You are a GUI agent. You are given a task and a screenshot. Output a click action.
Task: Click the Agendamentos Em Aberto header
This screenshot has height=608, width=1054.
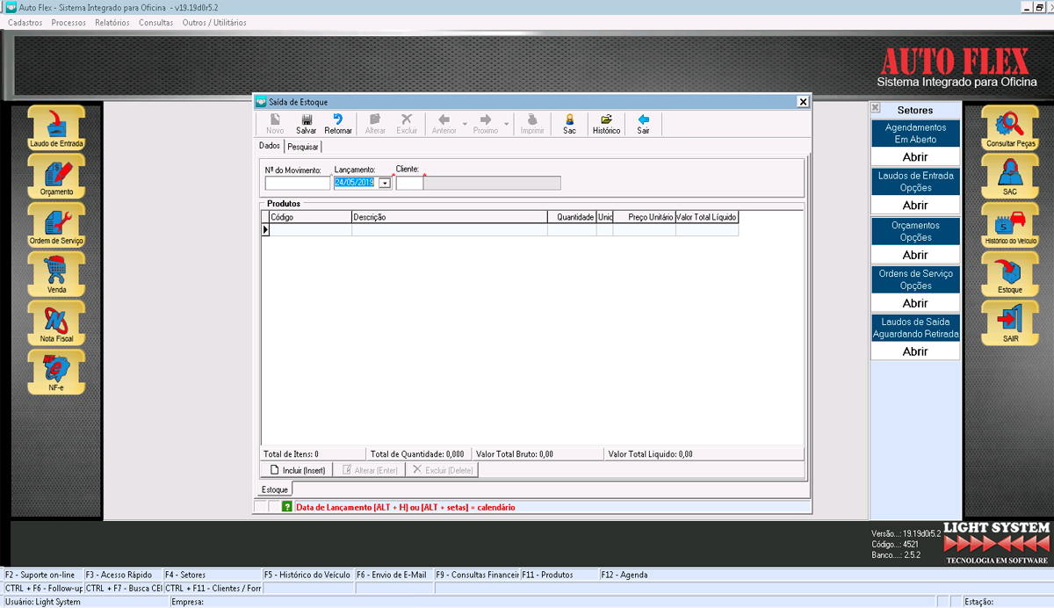click(x=915, y=134)
